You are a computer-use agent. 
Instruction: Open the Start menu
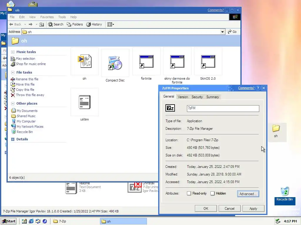tap(9, 221)
